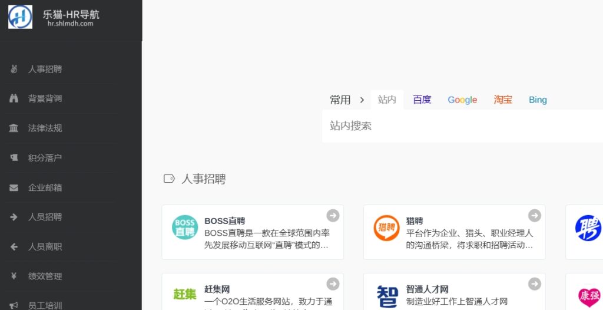Open 人员招聘 in the sidebar menu
This screenshot has width=603, height=310.
pos(45,217)
